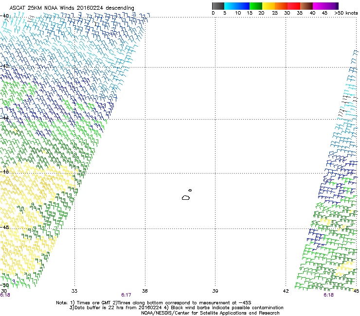The height and width of the screenshot is (316, 360).
Task: Click the larger island outline in map center
Action: coord(186,198)
